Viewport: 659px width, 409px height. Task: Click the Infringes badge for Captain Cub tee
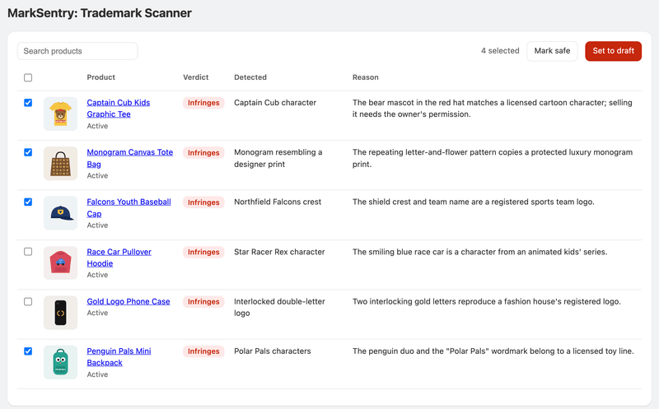[x=203, y=103]
